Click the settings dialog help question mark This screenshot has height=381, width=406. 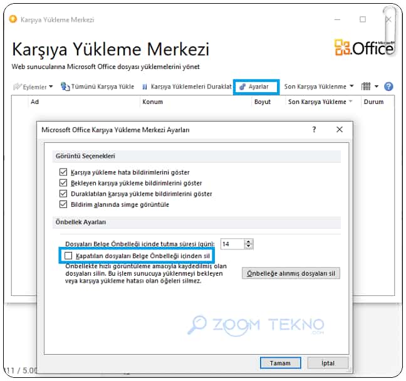pyautogui.click(x=314, y=130)
